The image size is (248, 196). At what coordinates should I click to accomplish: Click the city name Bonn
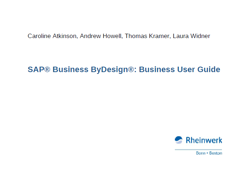[x=201, y=153]
